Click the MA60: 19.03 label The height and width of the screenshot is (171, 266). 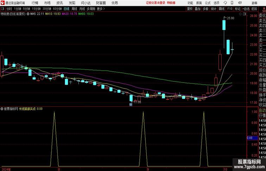[86, 14]
